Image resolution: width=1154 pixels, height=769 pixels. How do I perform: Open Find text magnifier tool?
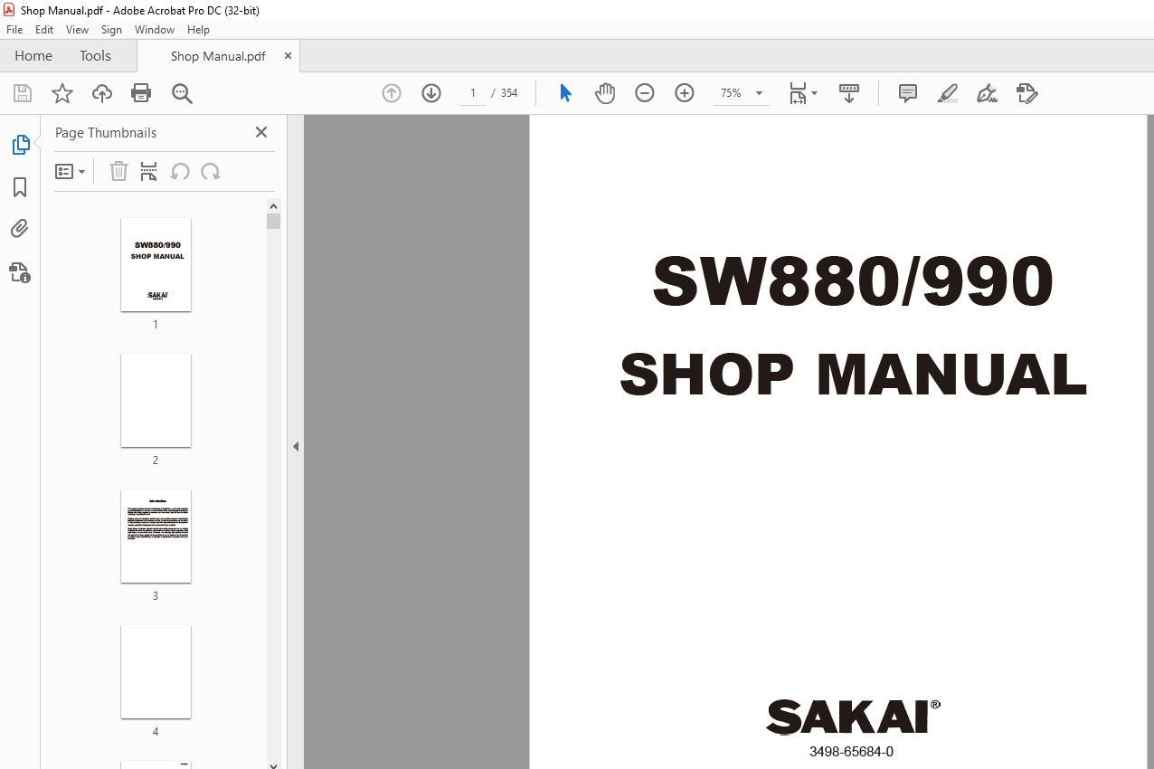pos(182,93)
